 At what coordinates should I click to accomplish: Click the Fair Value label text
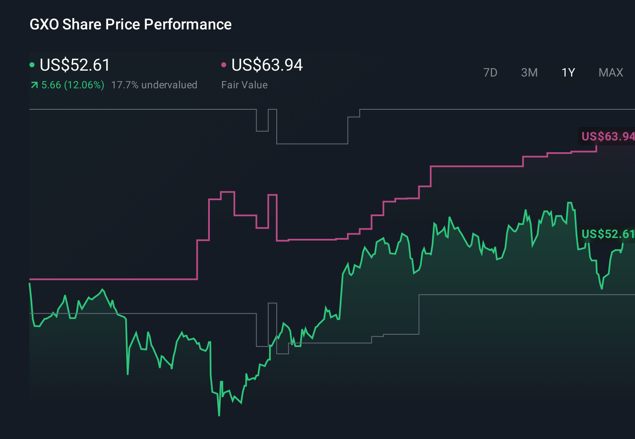[244, 85]
